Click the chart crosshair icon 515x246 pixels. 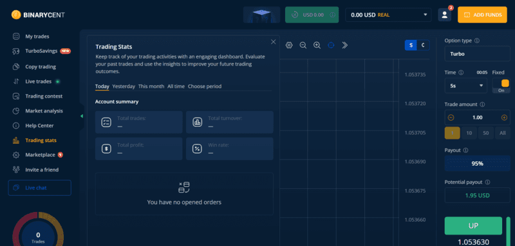point(331,45)
